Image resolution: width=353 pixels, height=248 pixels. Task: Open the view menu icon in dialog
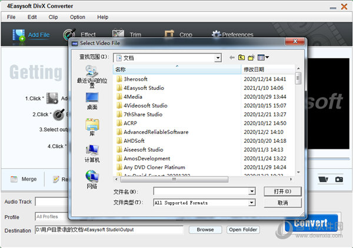(263, 58)
